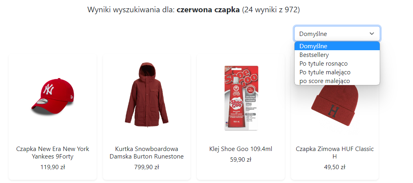
Task: Open the Domyślne sorting dropdown
Action: [337, 34]
